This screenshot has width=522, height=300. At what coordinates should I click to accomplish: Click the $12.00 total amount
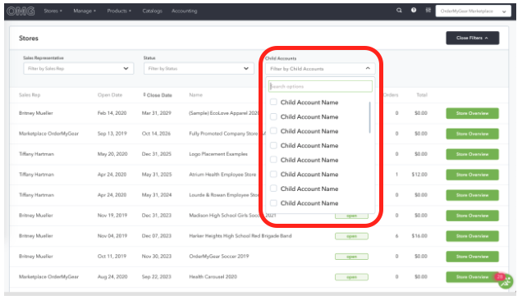[x=419, y=175]
